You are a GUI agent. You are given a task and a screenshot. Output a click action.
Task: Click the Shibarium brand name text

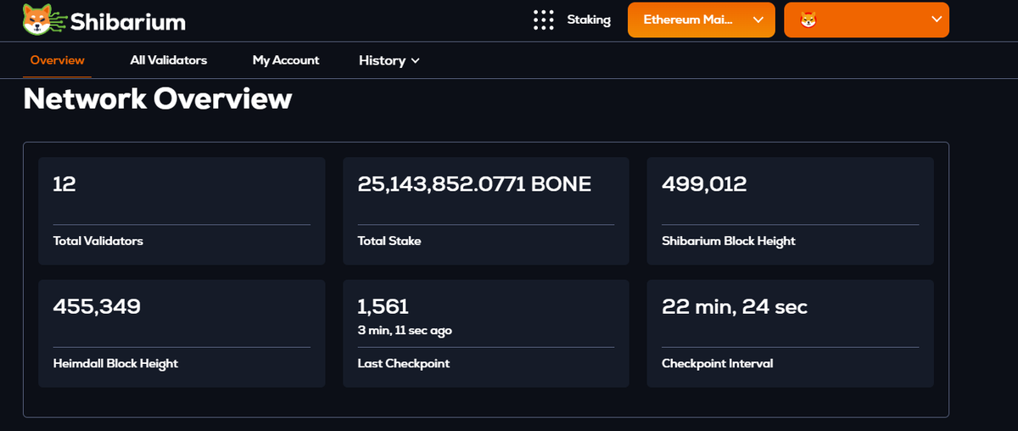[x=128, y=21]
